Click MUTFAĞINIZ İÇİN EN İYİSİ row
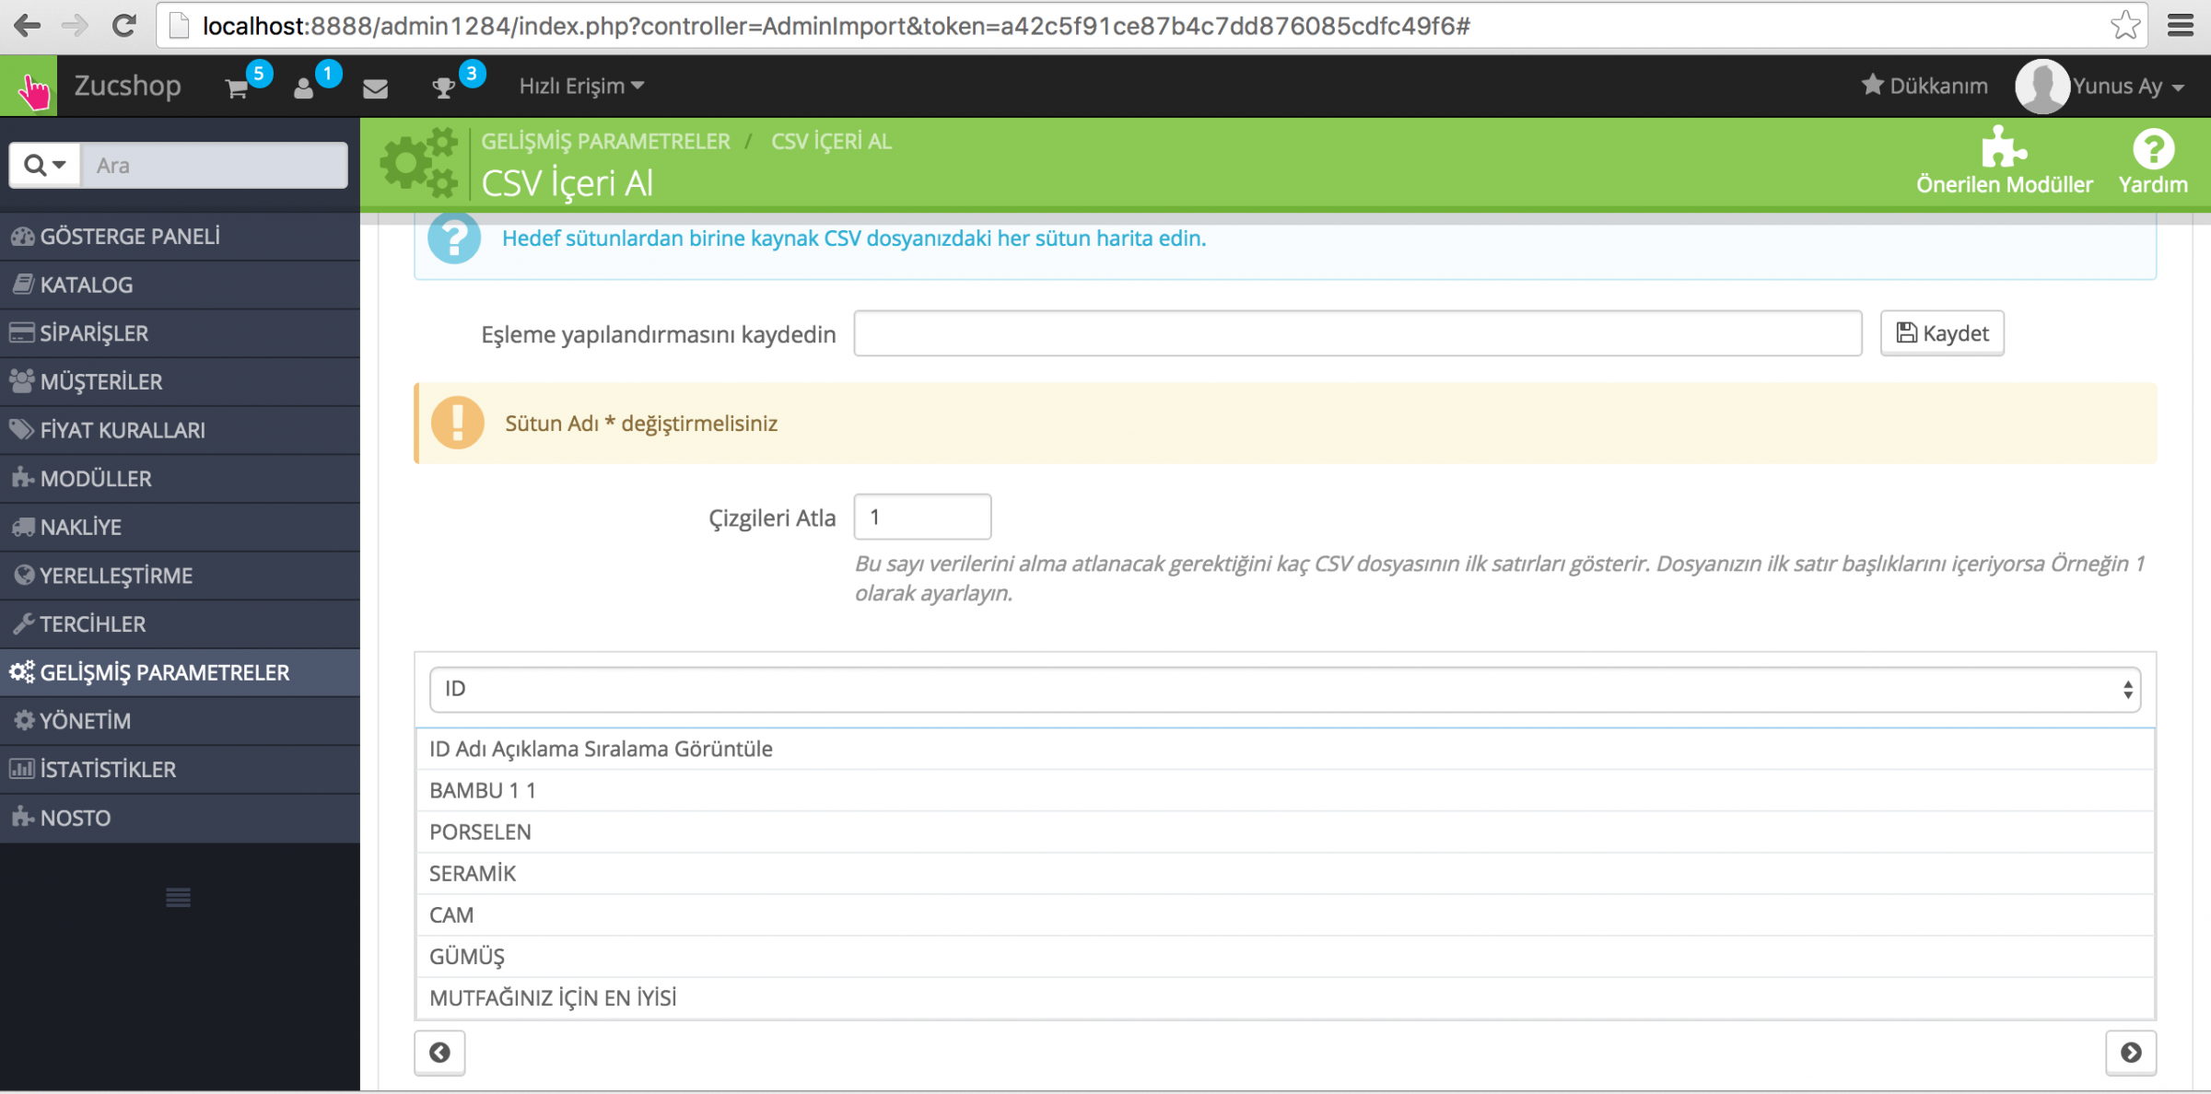The width and height of the screenshot is (2211, 1094). (1285, 997)
